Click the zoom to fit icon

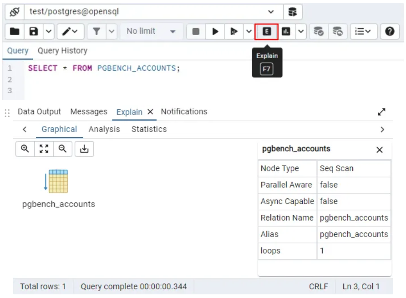point(44,149)
